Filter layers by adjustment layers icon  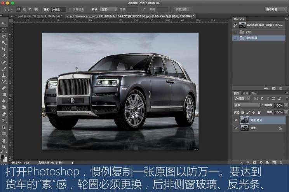coord(262,99)
